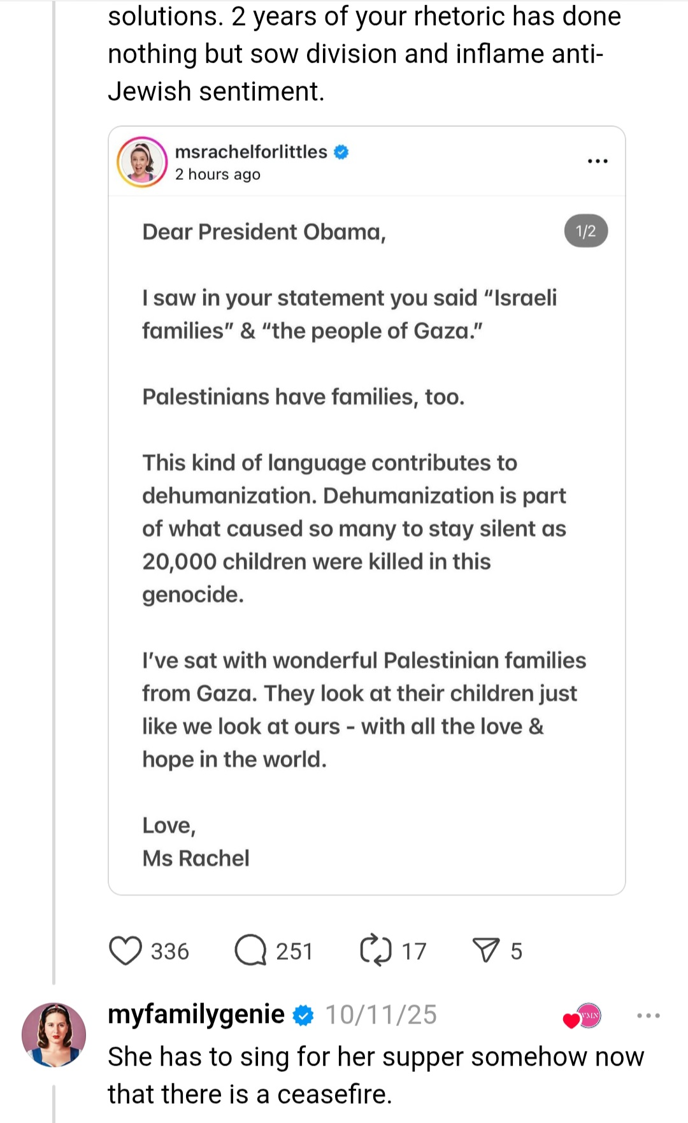Tap verified badge beside msrachelforlittles

[x=341, y=152]
